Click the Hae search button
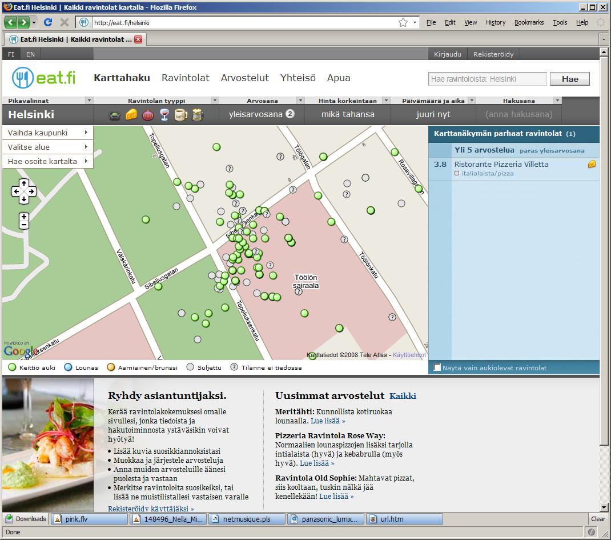 (x=569, y=79)
